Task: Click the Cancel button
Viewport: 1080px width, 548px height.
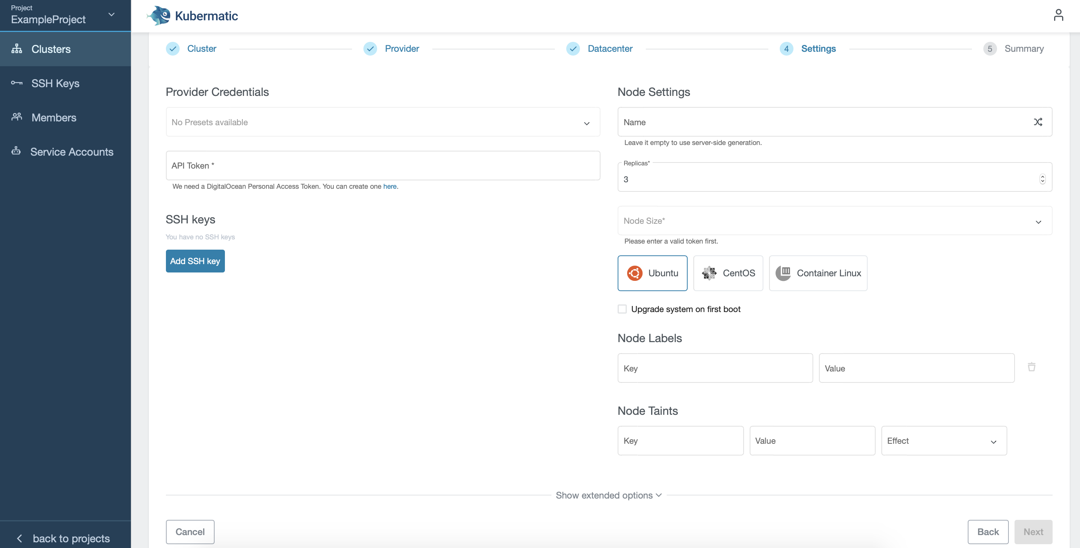Action: coord(190,532)
